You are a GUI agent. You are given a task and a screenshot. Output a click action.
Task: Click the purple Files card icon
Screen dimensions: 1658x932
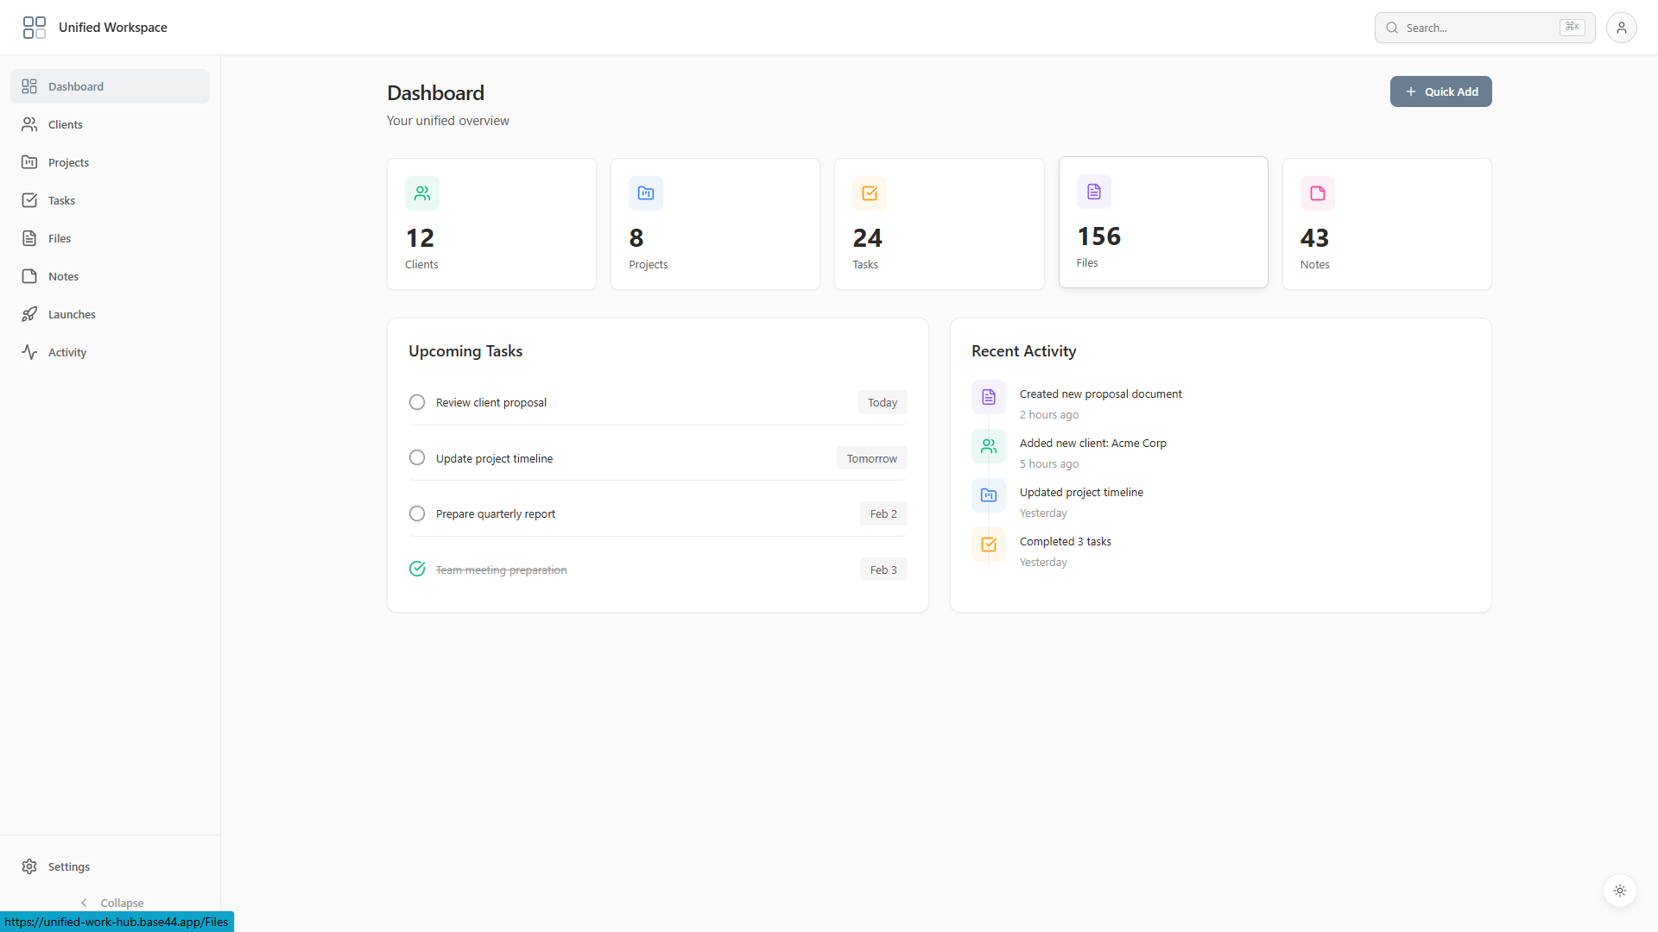[x=1094, y=192]
